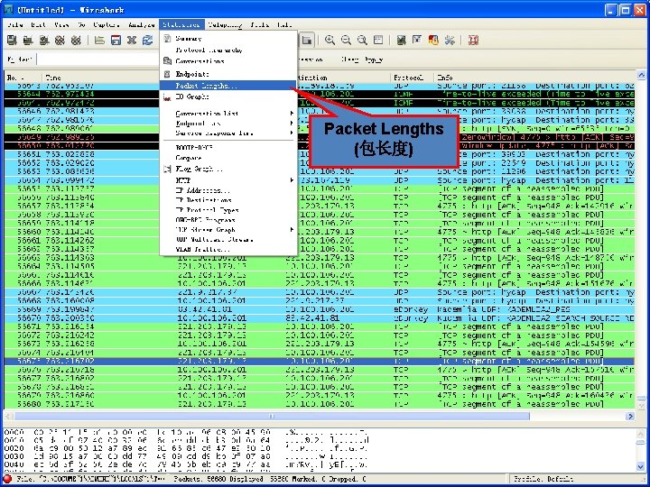Click Apply on the filter bar
Screen dimensions: 650x487
[374, 60]
